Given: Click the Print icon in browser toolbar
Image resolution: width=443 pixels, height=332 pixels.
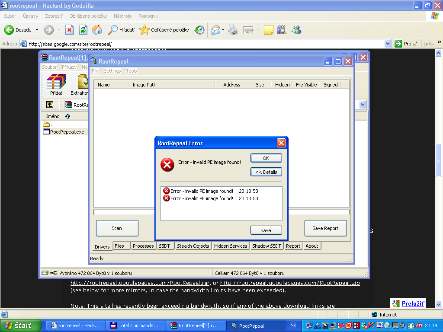Looking at the screenshot, I should [x=233, y=30].
